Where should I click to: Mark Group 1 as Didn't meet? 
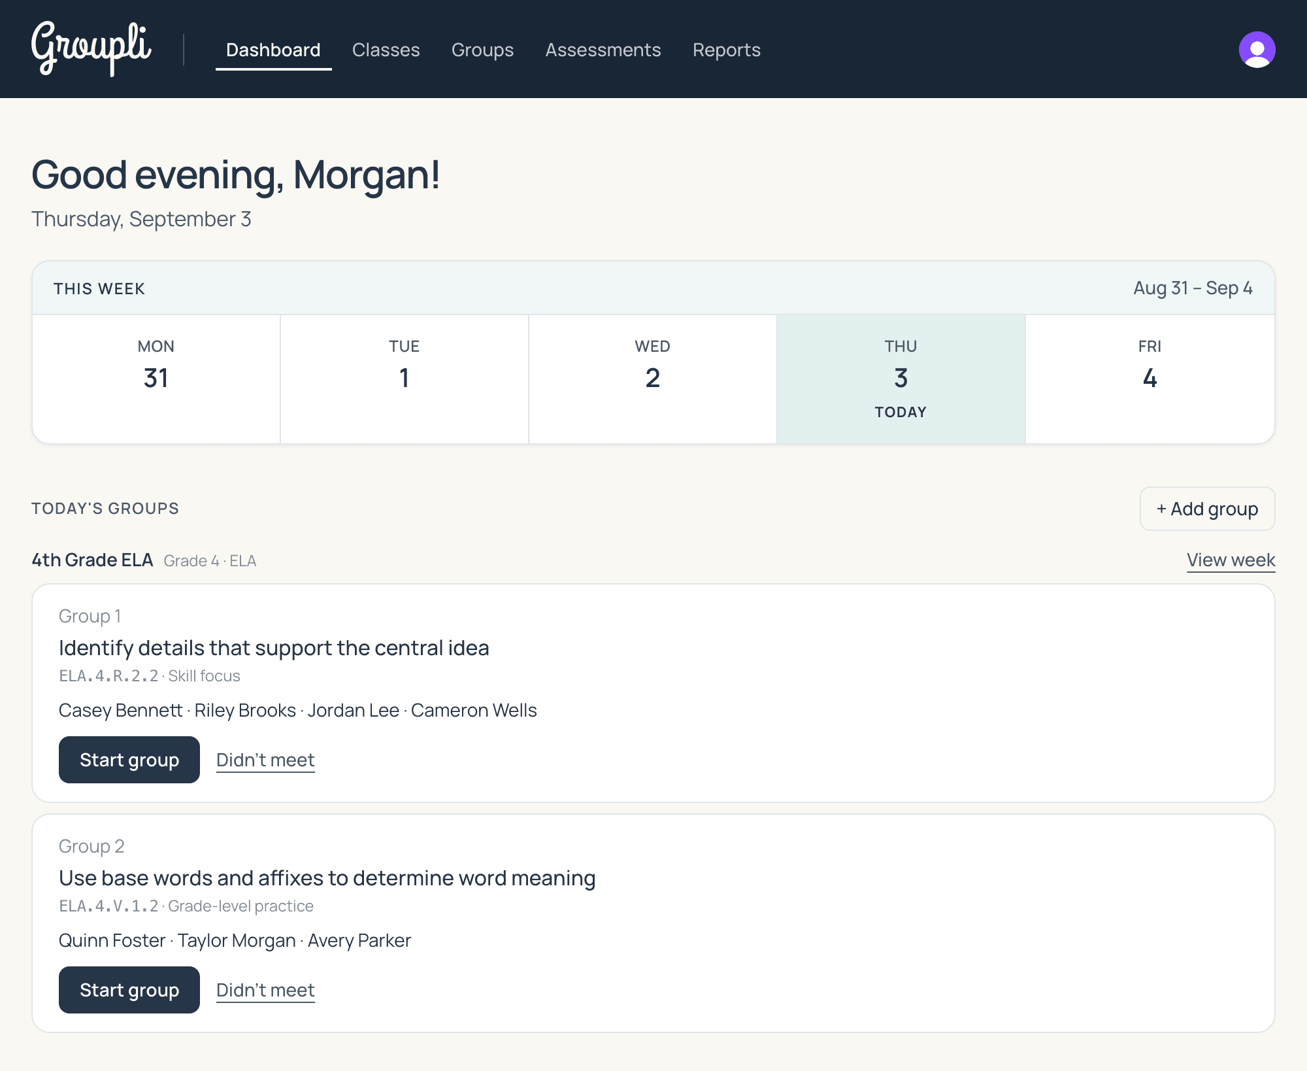point(265,760)
